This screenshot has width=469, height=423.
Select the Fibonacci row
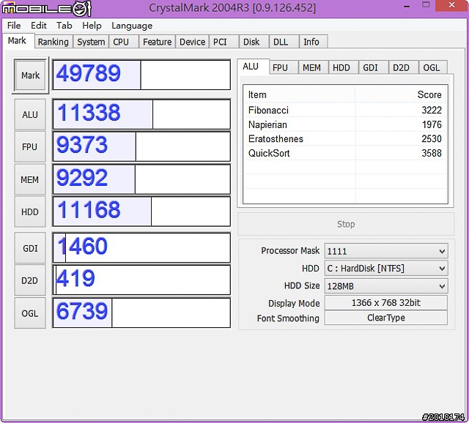pyautogui.click(x=345, y=111)
